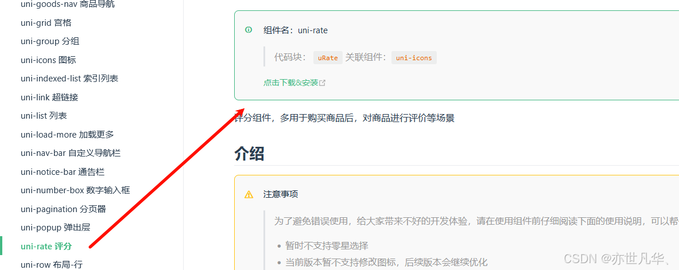Click 代码块： label text
This screenshot has height=270, width=679.
pyautogui.click(x=290, y=57)
